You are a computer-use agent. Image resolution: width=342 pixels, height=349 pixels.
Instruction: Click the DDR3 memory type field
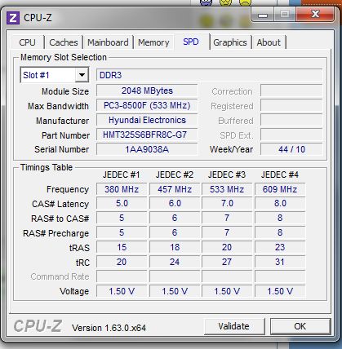pos(210,75)
